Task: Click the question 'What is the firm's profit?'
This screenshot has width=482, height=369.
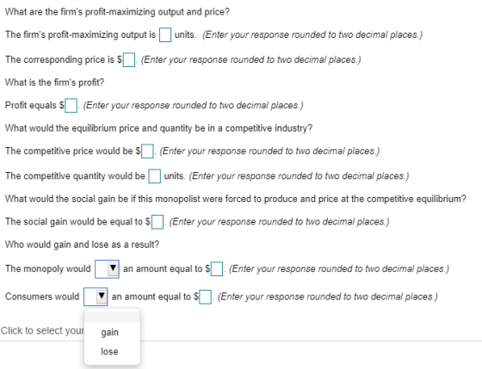Action: [55, 83]
